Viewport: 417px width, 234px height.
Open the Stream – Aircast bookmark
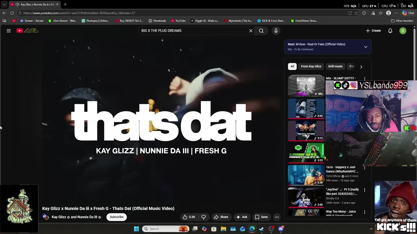[x=31, y=21]
